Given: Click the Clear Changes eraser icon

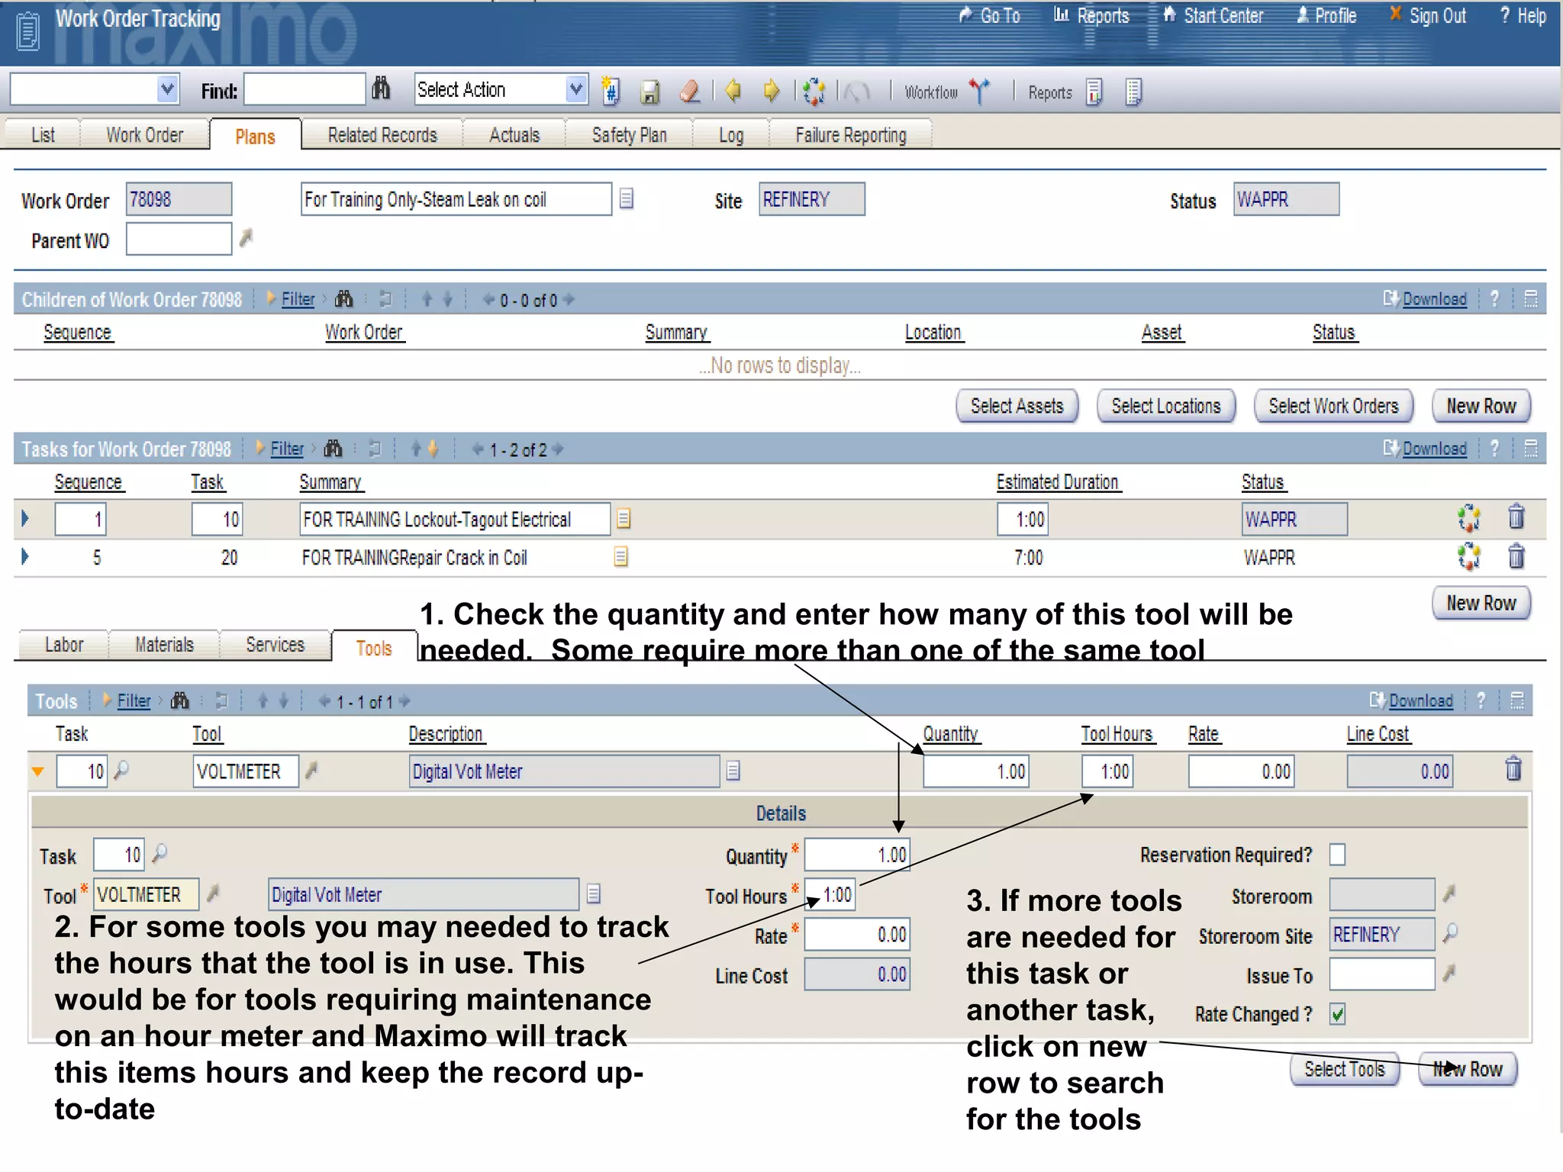Looking at the screenshot, I should point(689,92).
